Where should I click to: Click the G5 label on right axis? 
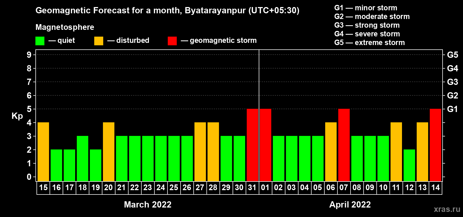(x=452, y=55)
